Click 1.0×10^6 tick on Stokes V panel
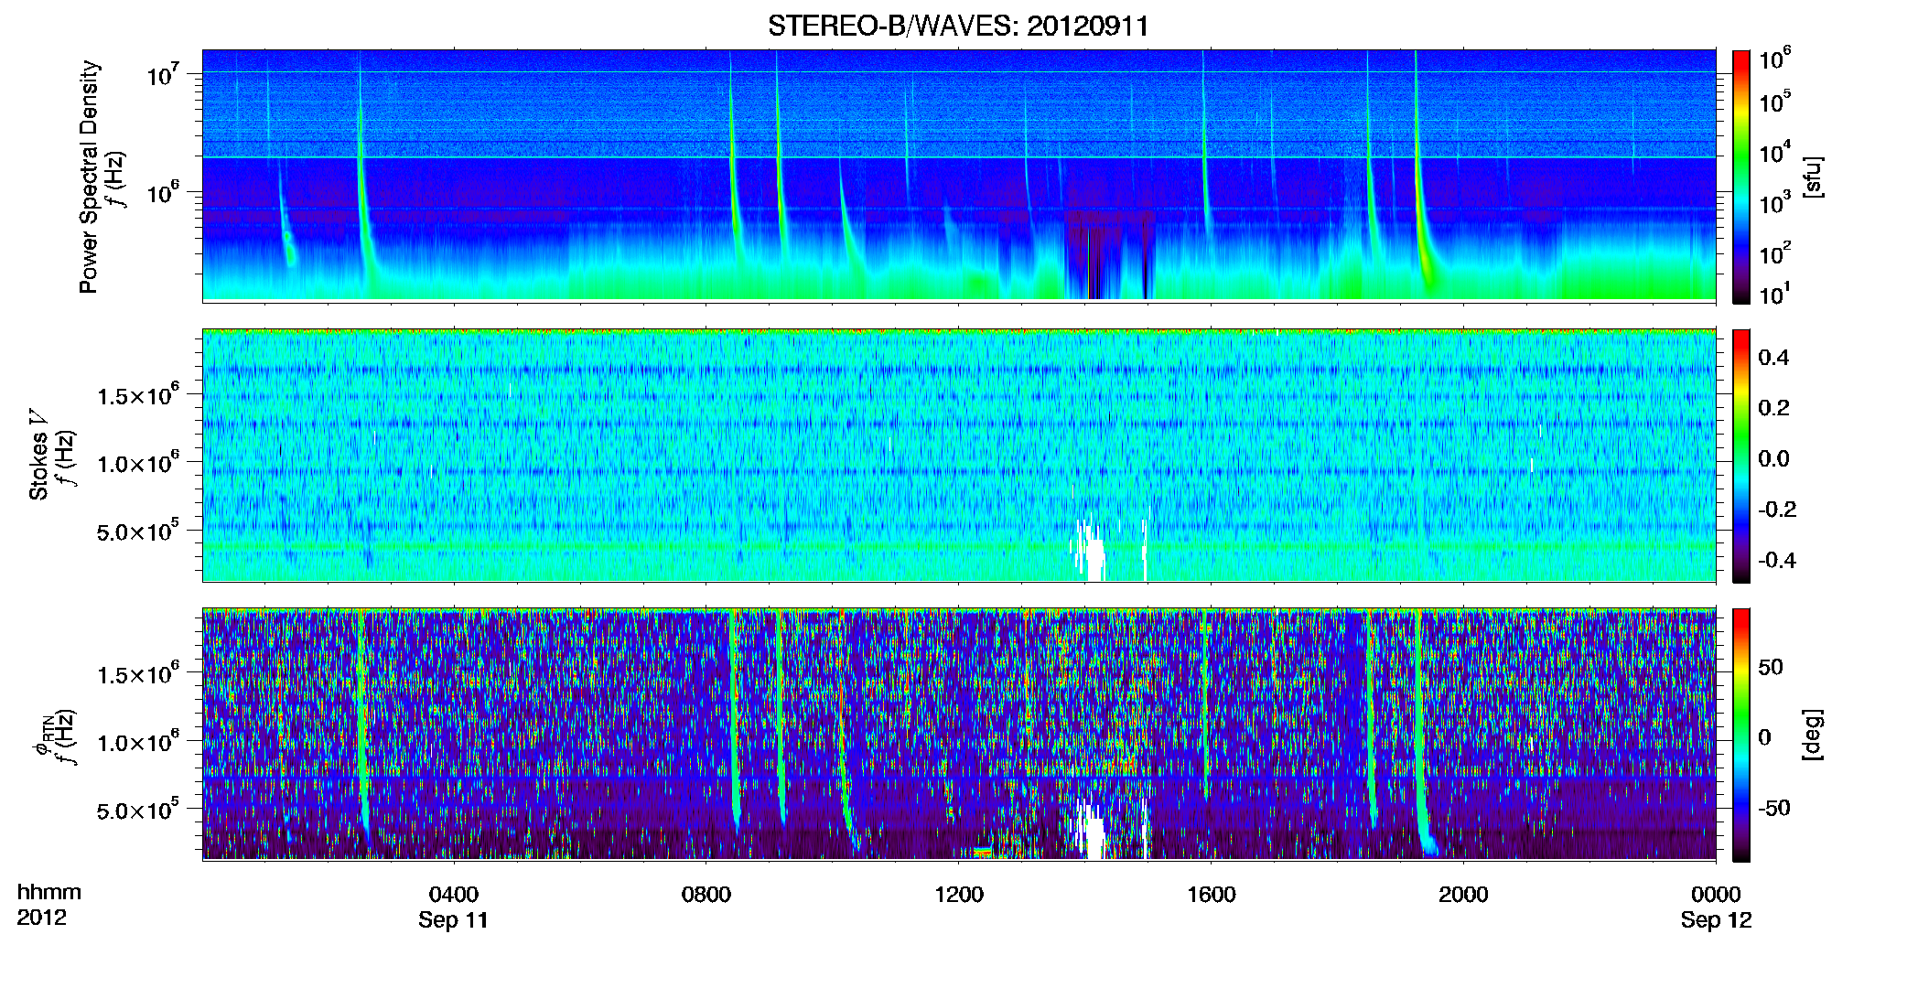Image resolution: width=1918 pixels, height=988 pixels. click(x=138, y=463)
